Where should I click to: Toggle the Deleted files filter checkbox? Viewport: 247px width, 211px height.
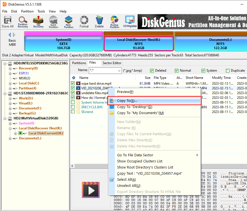click(152, 71)
